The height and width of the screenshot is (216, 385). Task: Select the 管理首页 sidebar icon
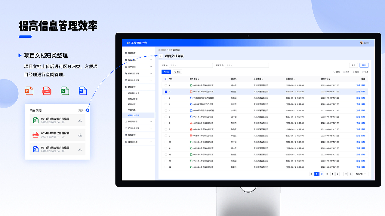point(127,53)
